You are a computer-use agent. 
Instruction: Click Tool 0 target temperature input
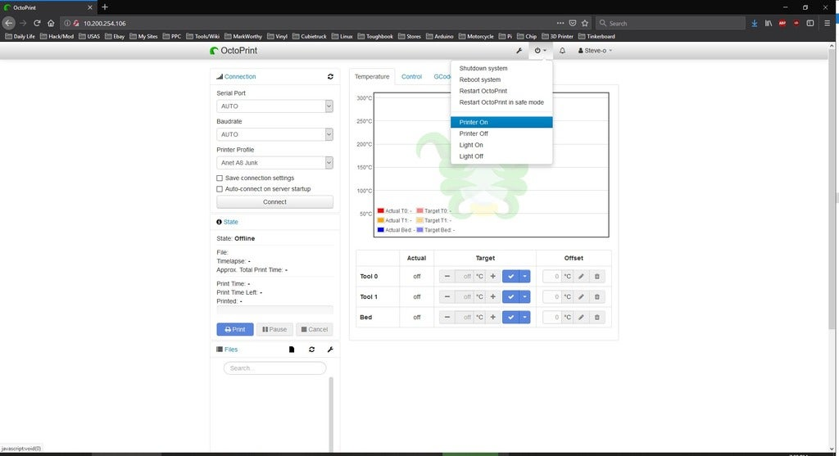point(465,277)
